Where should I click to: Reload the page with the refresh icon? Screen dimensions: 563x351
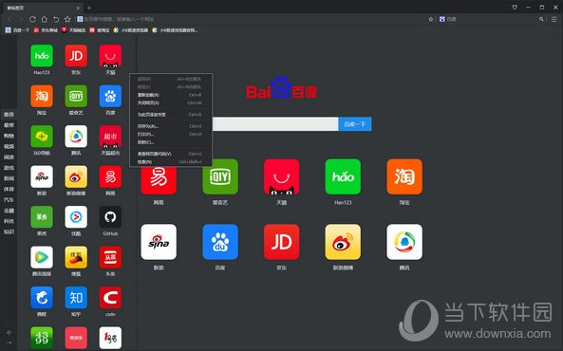(x=32, y=19)
